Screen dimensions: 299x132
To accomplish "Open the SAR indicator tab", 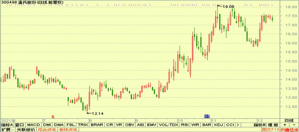I will click(206, 125).
